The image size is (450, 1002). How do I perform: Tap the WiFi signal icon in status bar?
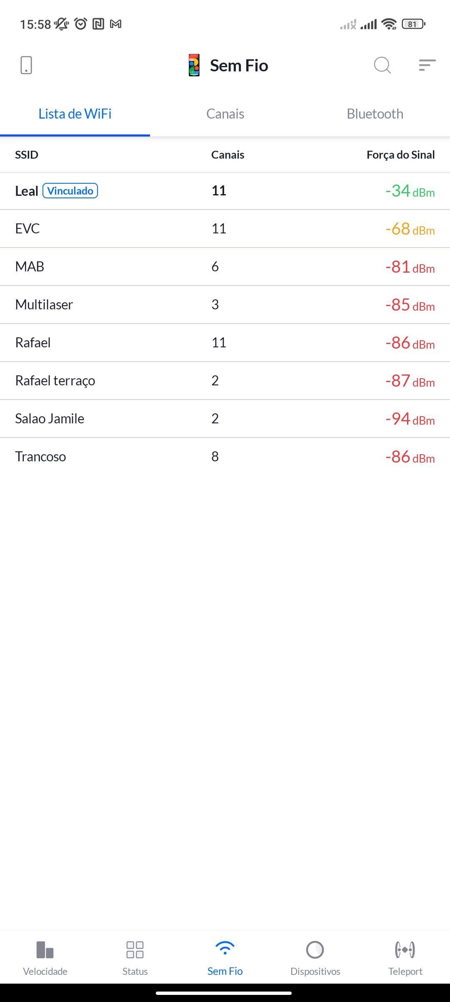[x=389, y=24]
